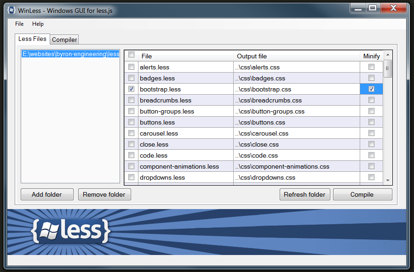
Task: Enable Minify for component-animations.less
Action: tap(372, 166)
